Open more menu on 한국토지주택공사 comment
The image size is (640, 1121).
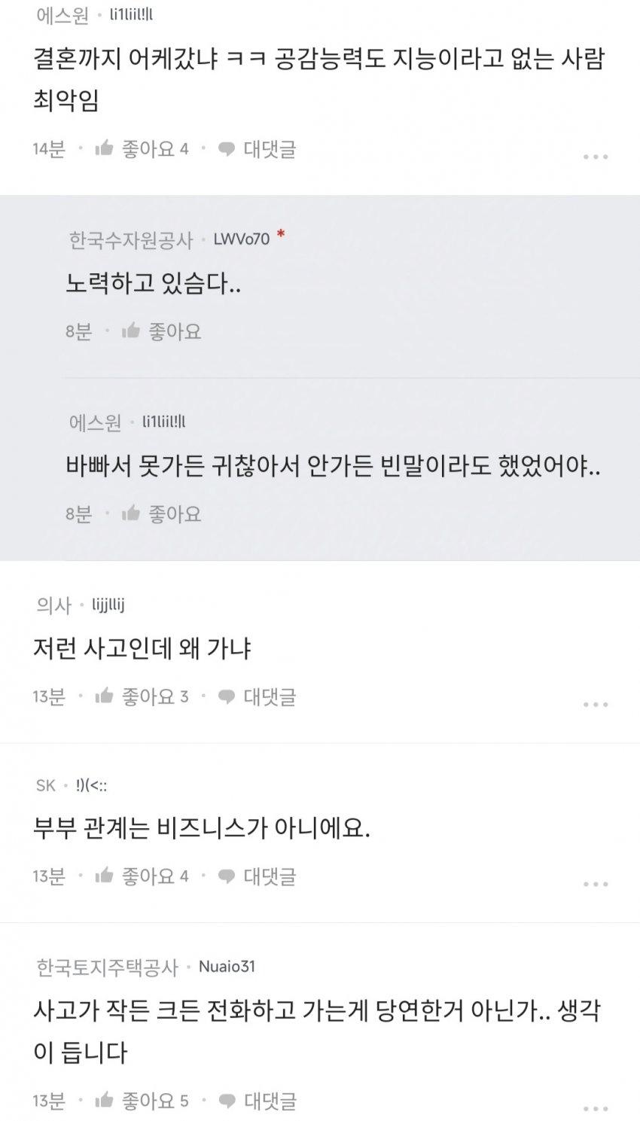click(595, 1108)
